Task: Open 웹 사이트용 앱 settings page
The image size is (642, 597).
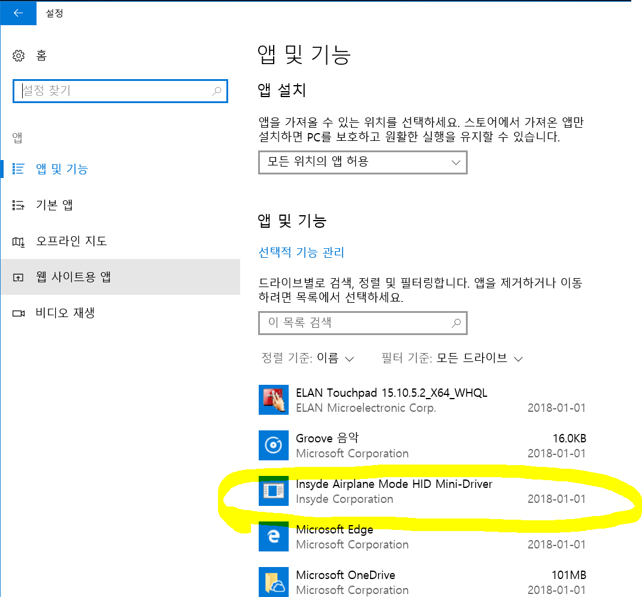Action: click(120, 277)
